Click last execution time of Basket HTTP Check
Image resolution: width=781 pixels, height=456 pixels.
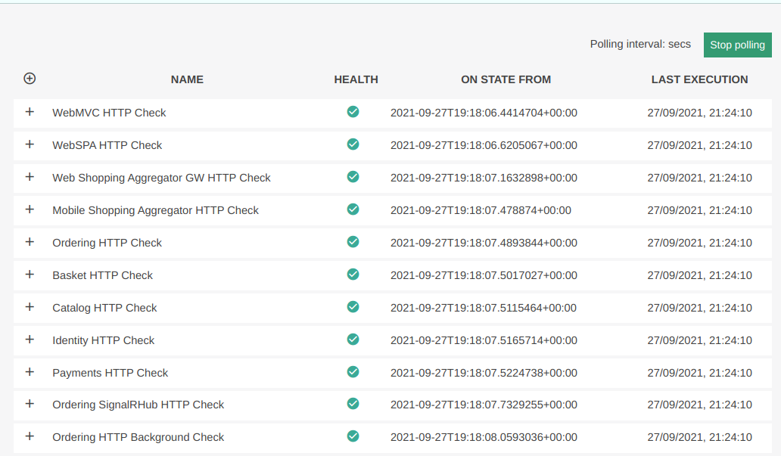pos(699,275)
